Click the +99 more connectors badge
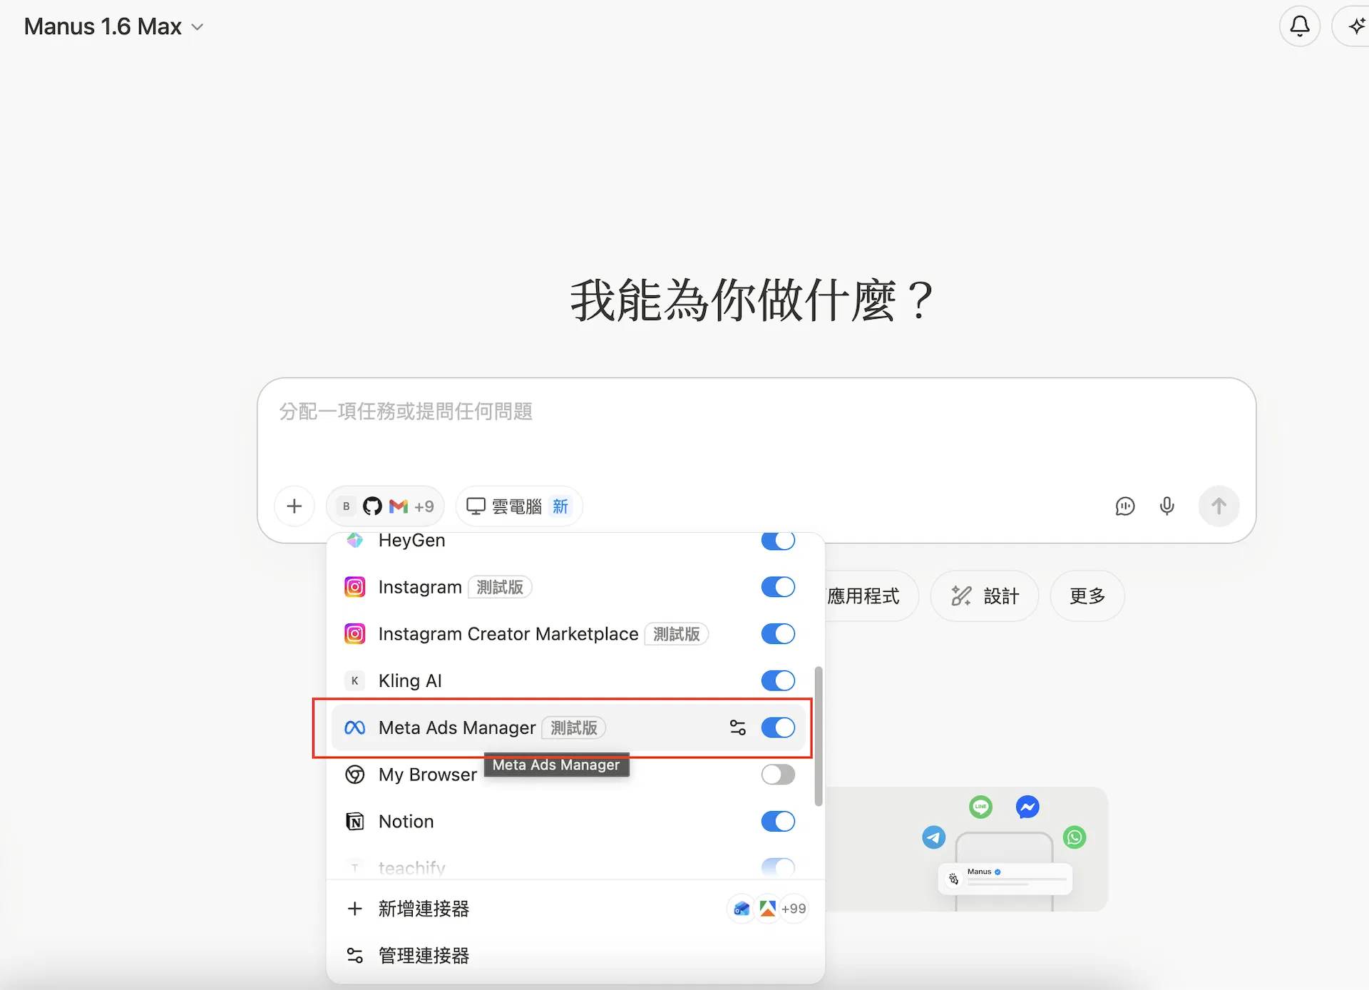This screenshot has height=990, width=1369. [794, 909]
